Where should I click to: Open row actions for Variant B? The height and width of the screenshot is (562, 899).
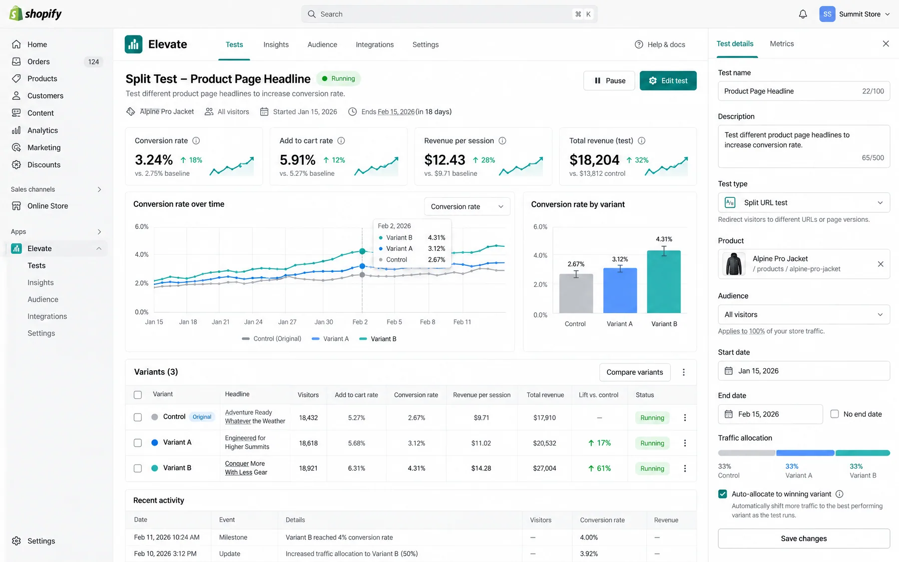[x=685, y=469]
